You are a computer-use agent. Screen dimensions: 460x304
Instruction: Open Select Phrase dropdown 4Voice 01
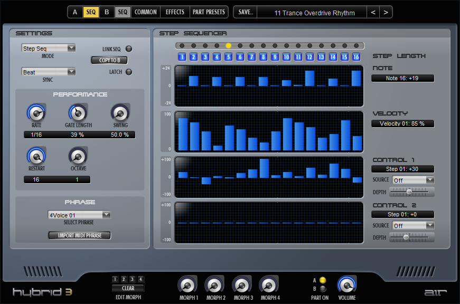pyautogui.click(x=79, y=215)
